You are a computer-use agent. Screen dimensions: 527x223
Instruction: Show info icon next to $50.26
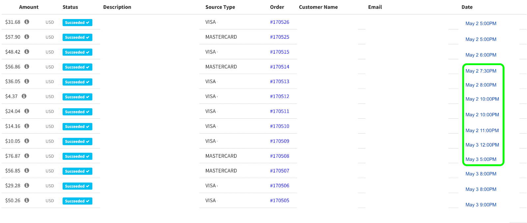click(x=27, y=200)
